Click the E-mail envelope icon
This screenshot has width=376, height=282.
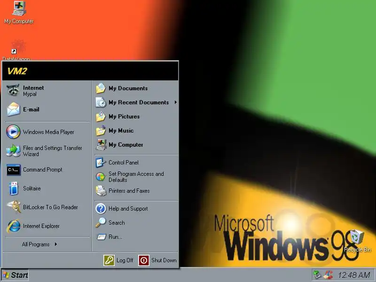[13, 110]
